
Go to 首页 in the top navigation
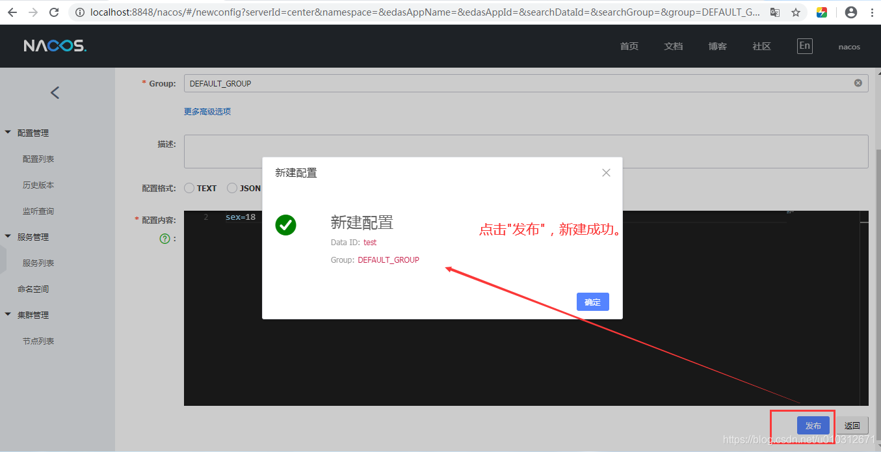click(629, 46)
